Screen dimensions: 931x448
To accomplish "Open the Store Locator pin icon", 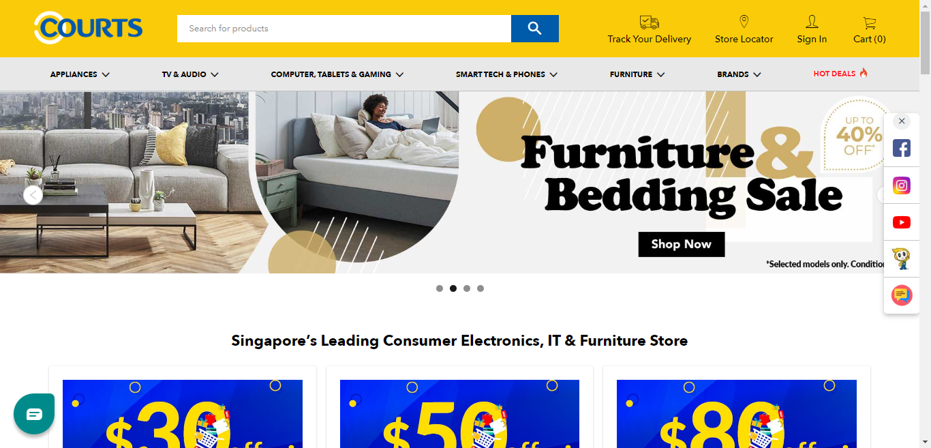I will pyautogui.click(x=744, y=22).
